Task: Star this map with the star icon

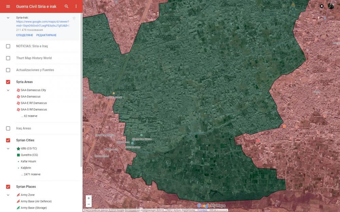Action: [74, 18]
